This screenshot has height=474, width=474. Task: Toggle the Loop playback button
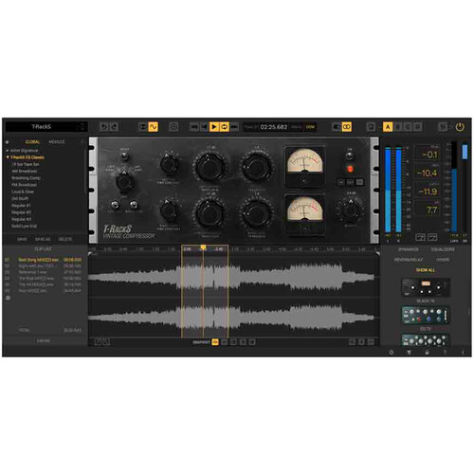[x=224, y=127]
